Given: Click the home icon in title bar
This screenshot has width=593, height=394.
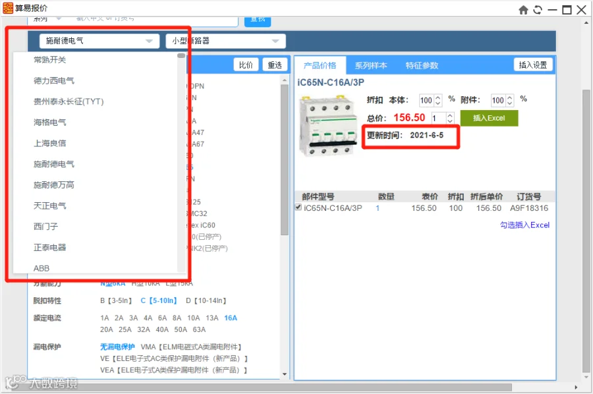Looking at the screenshot, I should coord(523,10).
